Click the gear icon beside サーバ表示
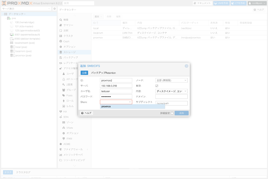This screenshot has width=268, height=179. pyautogui.click(x=55, y=9)
